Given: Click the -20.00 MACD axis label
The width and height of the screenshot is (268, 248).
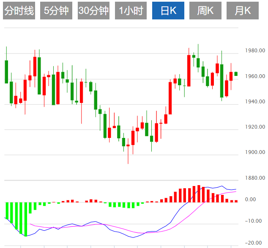Looking at the screenshot, I should click(x=253, y=243).
